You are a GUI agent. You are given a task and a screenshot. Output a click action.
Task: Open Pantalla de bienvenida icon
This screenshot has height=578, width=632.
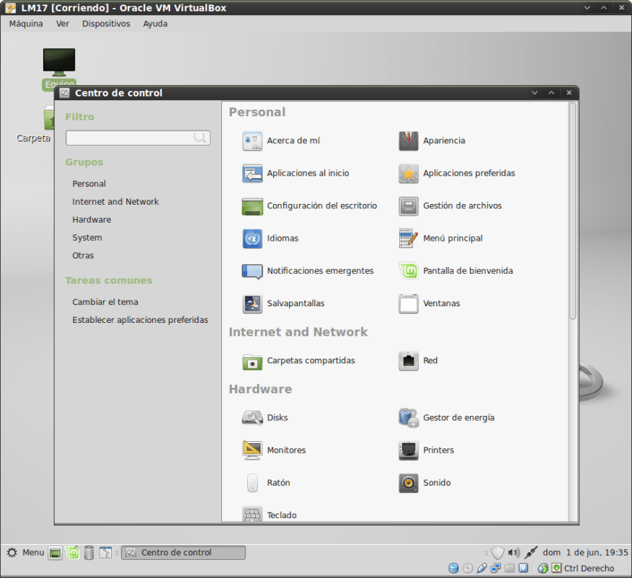(x=409, y=271)
